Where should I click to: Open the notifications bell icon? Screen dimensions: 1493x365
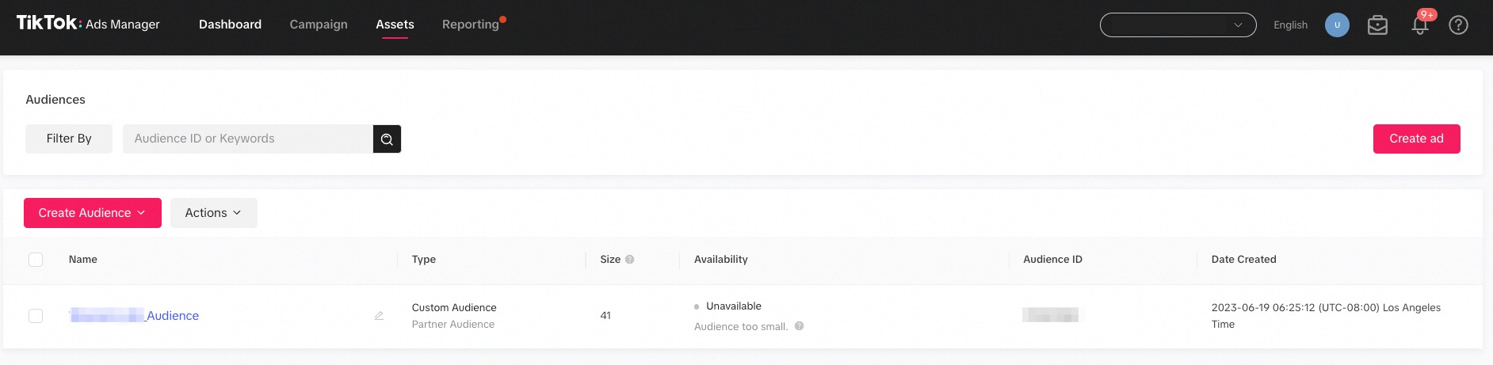(1420, 25)
